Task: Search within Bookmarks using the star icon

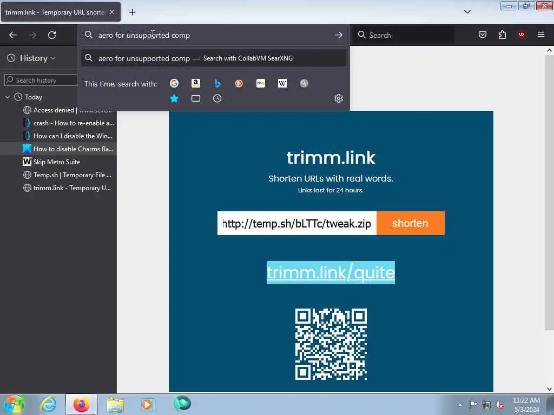Action: tap(174, 98)
